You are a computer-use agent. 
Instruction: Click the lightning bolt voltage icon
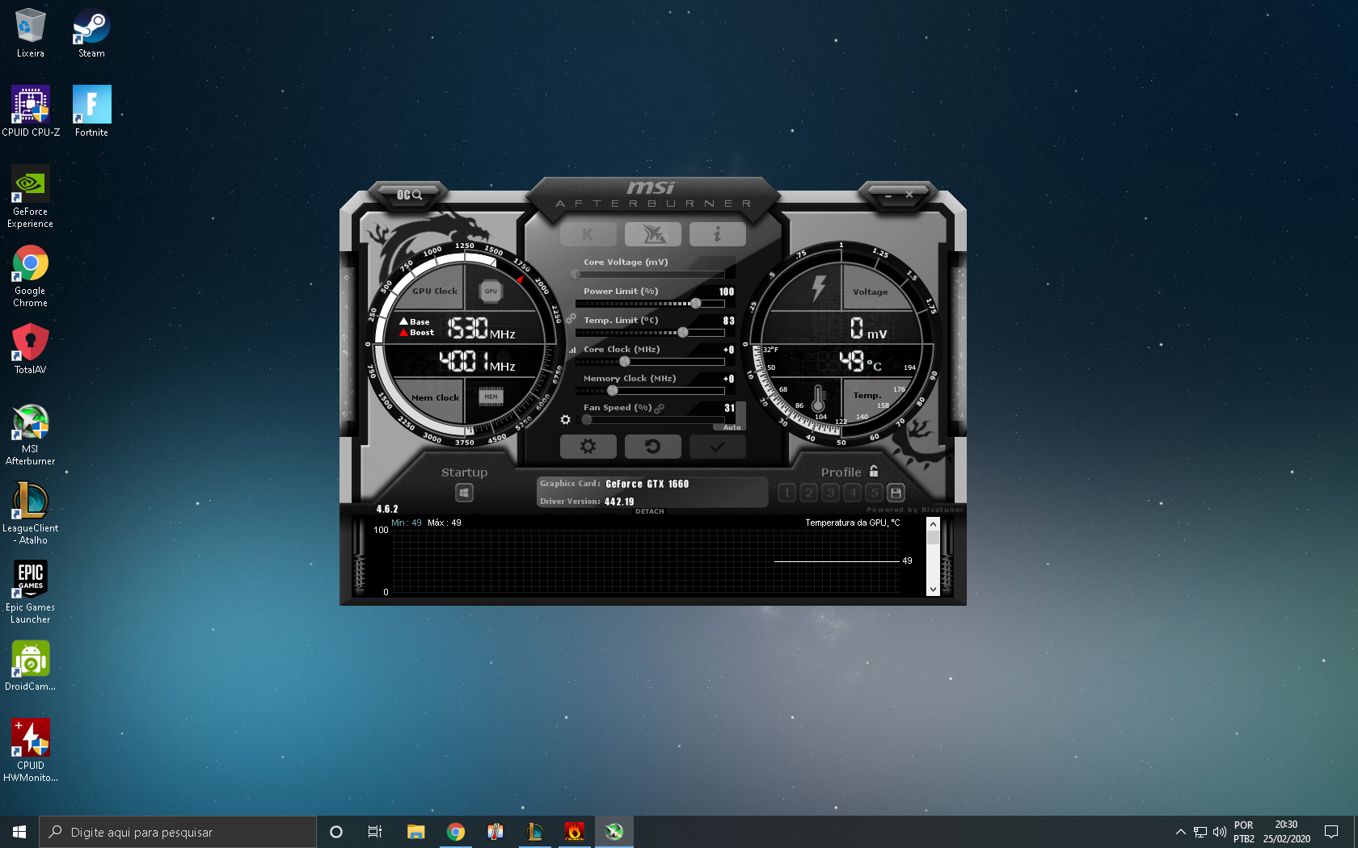819,288
